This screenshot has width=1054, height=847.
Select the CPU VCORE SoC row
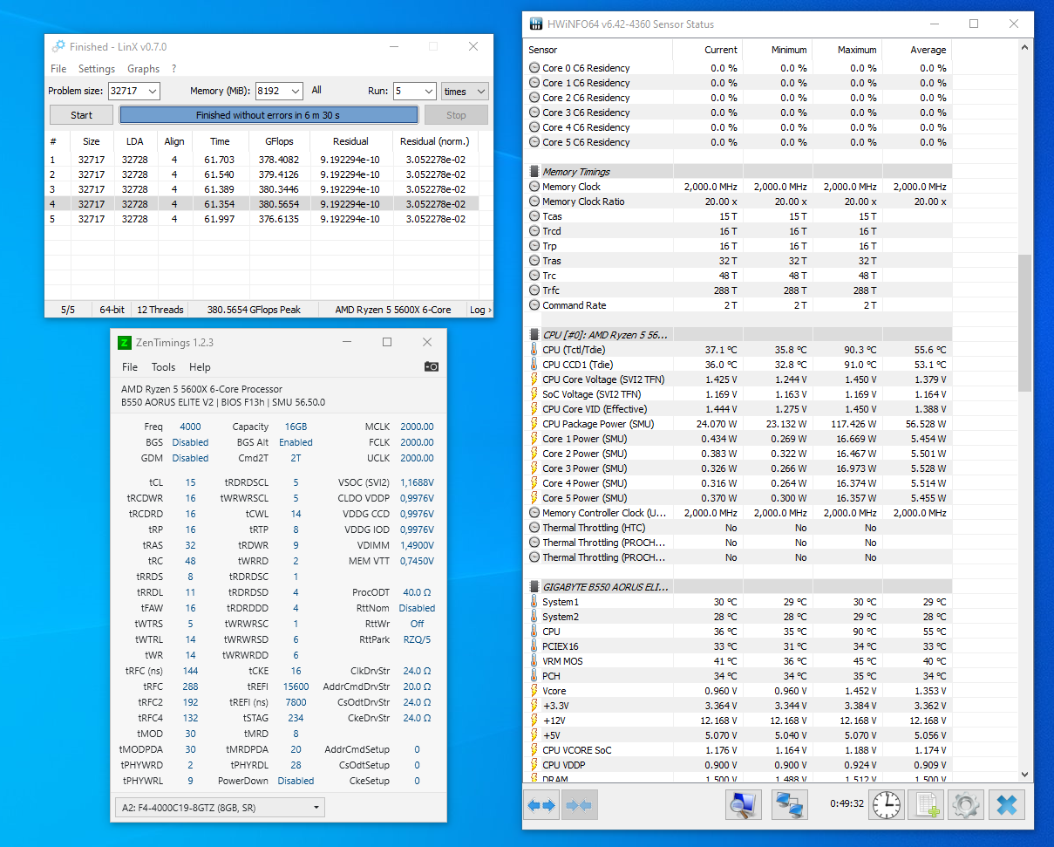[x=738, y=750]
